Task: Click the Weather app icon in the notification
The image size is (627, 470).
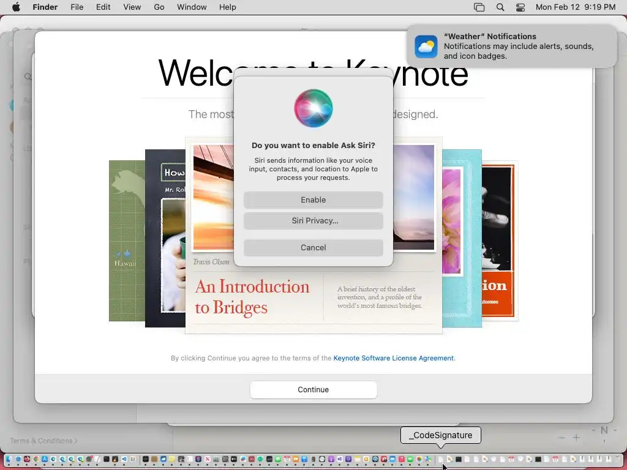Action: tap(426, 47)
